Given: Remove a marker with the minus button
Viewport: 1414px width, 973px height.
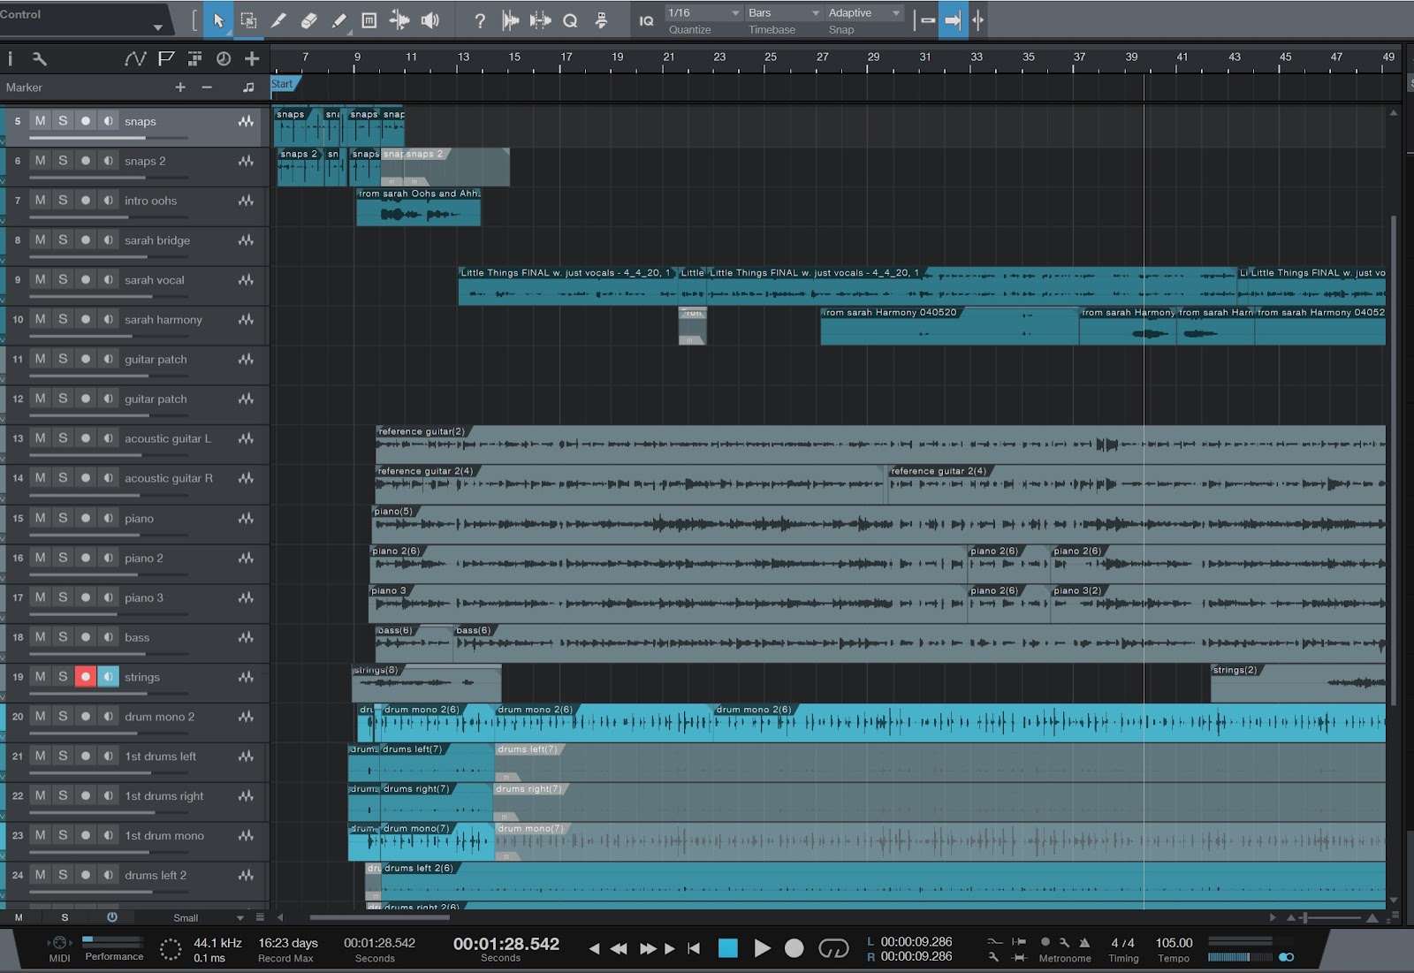Looking at the screenshot, I should [207, 87].
